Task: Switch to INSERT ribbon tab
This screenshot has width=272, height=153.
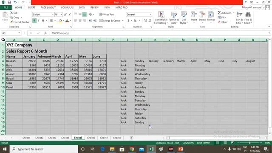Action: pos(31,8)
